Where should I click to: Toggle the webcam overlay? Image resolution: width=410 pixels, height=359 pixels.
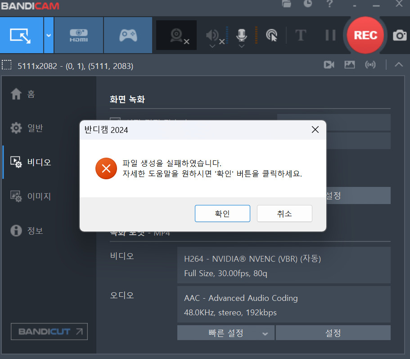click(x=176, y=35)
